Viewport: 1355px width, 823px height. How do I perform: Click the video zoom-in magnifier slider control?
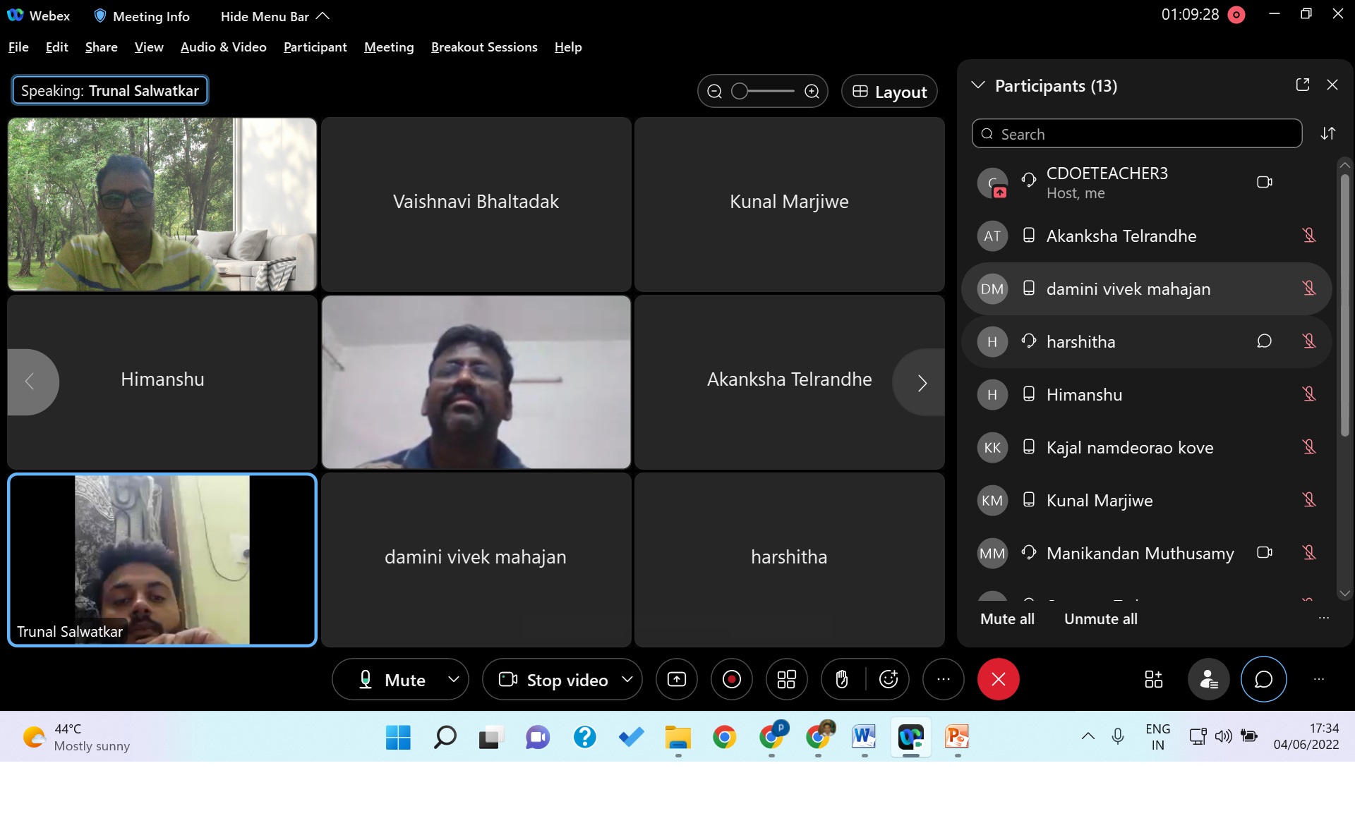coord(812,91)
